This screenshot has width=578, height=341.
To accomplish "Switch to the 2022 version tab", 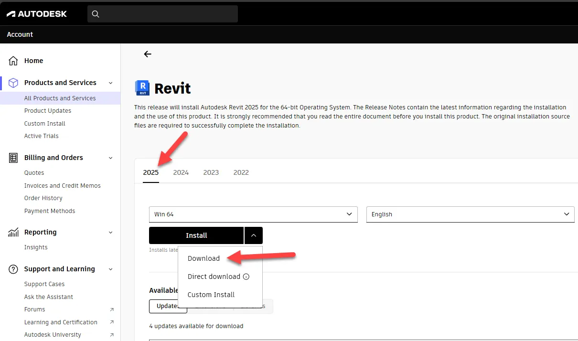I will [x=241, y=172].
